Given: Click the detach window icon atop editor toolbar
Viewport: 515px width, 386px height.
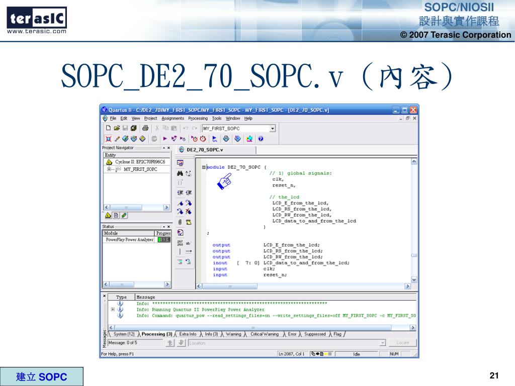Looking at the screenshot, I should pos(180,163).
